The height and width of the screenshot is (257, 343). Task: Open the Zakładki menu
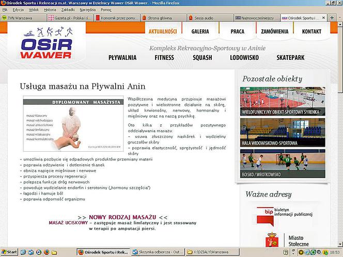[x=68, y=10]
